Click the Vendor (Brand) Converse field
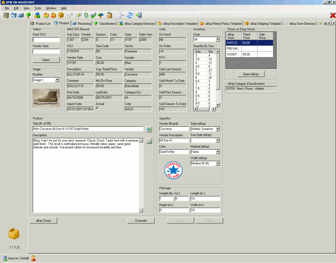336x263 pixels. pyautogui.click(x=174, y=129)
